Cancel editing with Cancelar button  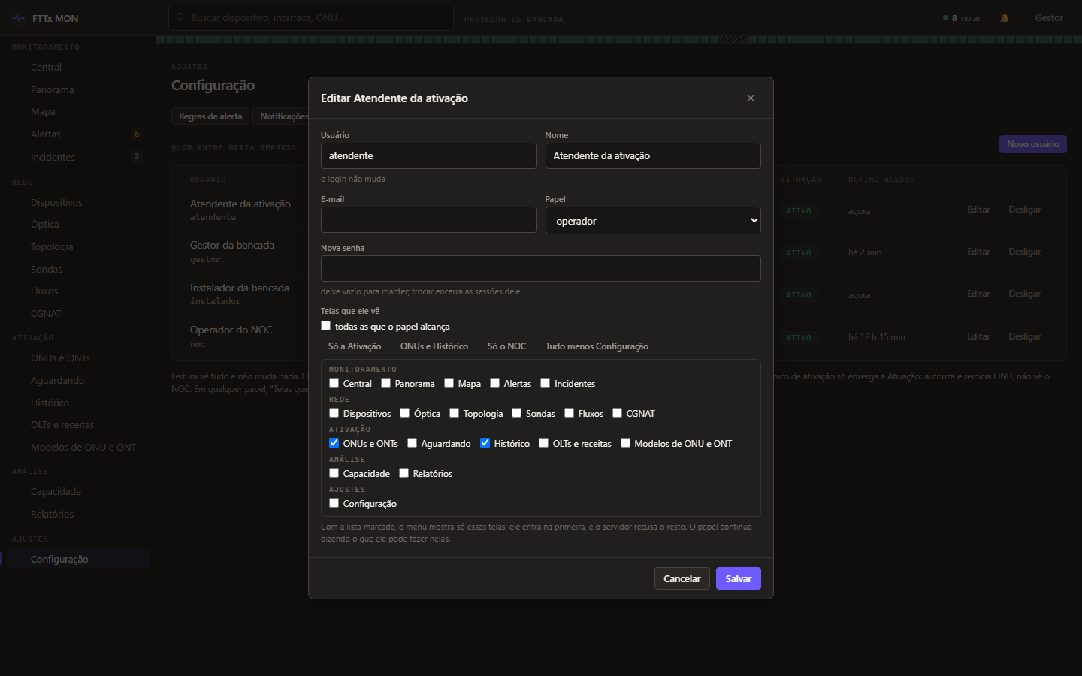tap(682, 578)
